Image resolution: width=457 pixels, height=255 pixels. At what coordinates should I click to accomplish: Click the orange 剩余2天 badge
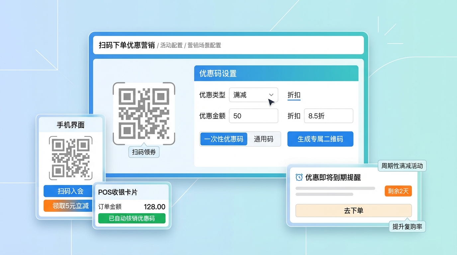(398, 191)
